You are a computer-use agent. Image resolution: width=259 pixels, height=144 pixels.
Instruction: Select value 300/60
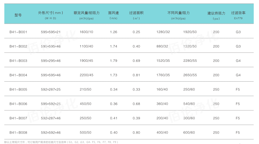(x=189, y=118)
